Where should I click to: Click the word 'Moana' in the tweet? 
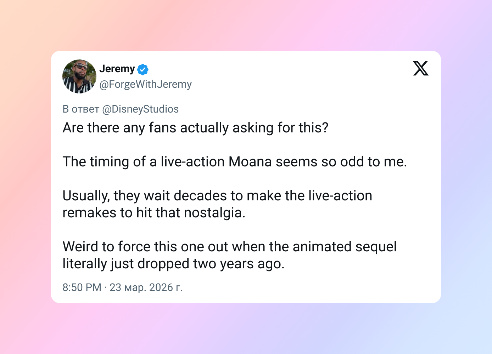coord(250,162)
